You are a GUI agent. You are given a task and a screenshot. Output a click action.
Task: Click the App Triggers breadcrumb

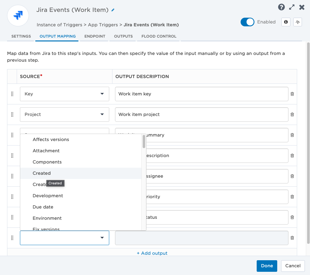(x=103, y=25)
